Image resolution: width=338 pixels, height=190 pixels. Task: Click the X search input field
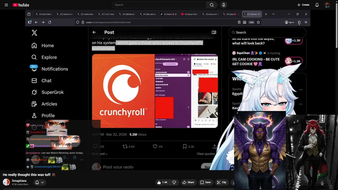tap(267, 32)
